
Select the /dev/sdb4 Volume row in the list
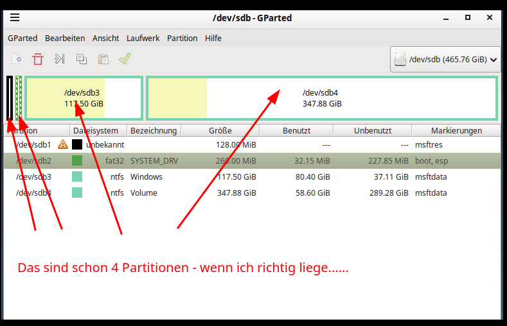point(257,193)
